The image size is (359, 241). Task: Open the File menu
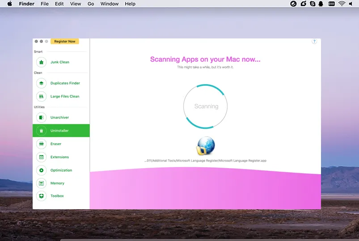[45, 4]
